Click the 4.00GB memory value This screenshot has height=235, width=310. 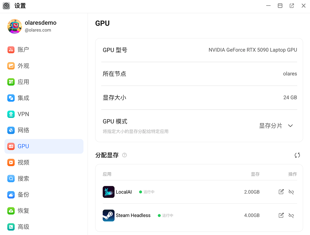[252, 216]
